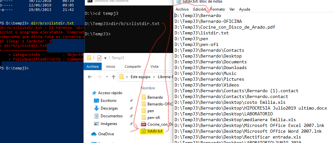
Task: Open the Archivo tab in Explorer
Action: (x=93, y=67)
